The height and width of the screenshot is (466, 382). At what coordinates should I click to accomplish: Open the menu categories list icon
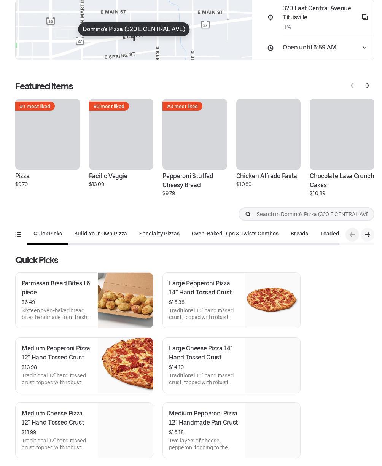click(x=18, y=234)
